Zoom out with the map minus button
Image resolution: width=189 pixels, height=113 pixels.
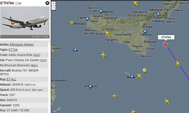[x=53, y=8]
